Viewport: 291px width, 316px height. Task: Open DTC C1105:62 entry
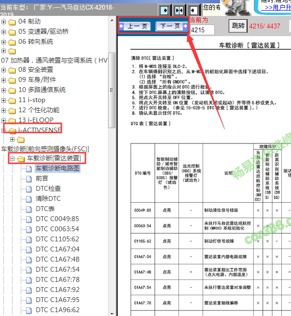57,239
